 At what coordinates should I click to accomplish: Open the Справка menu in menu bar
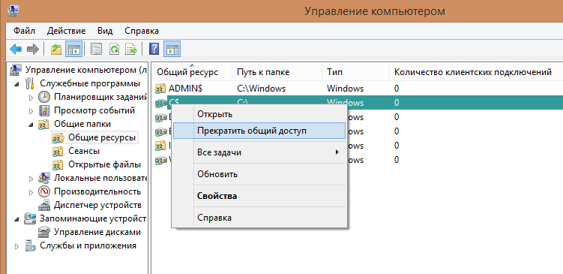coord(142,31)
